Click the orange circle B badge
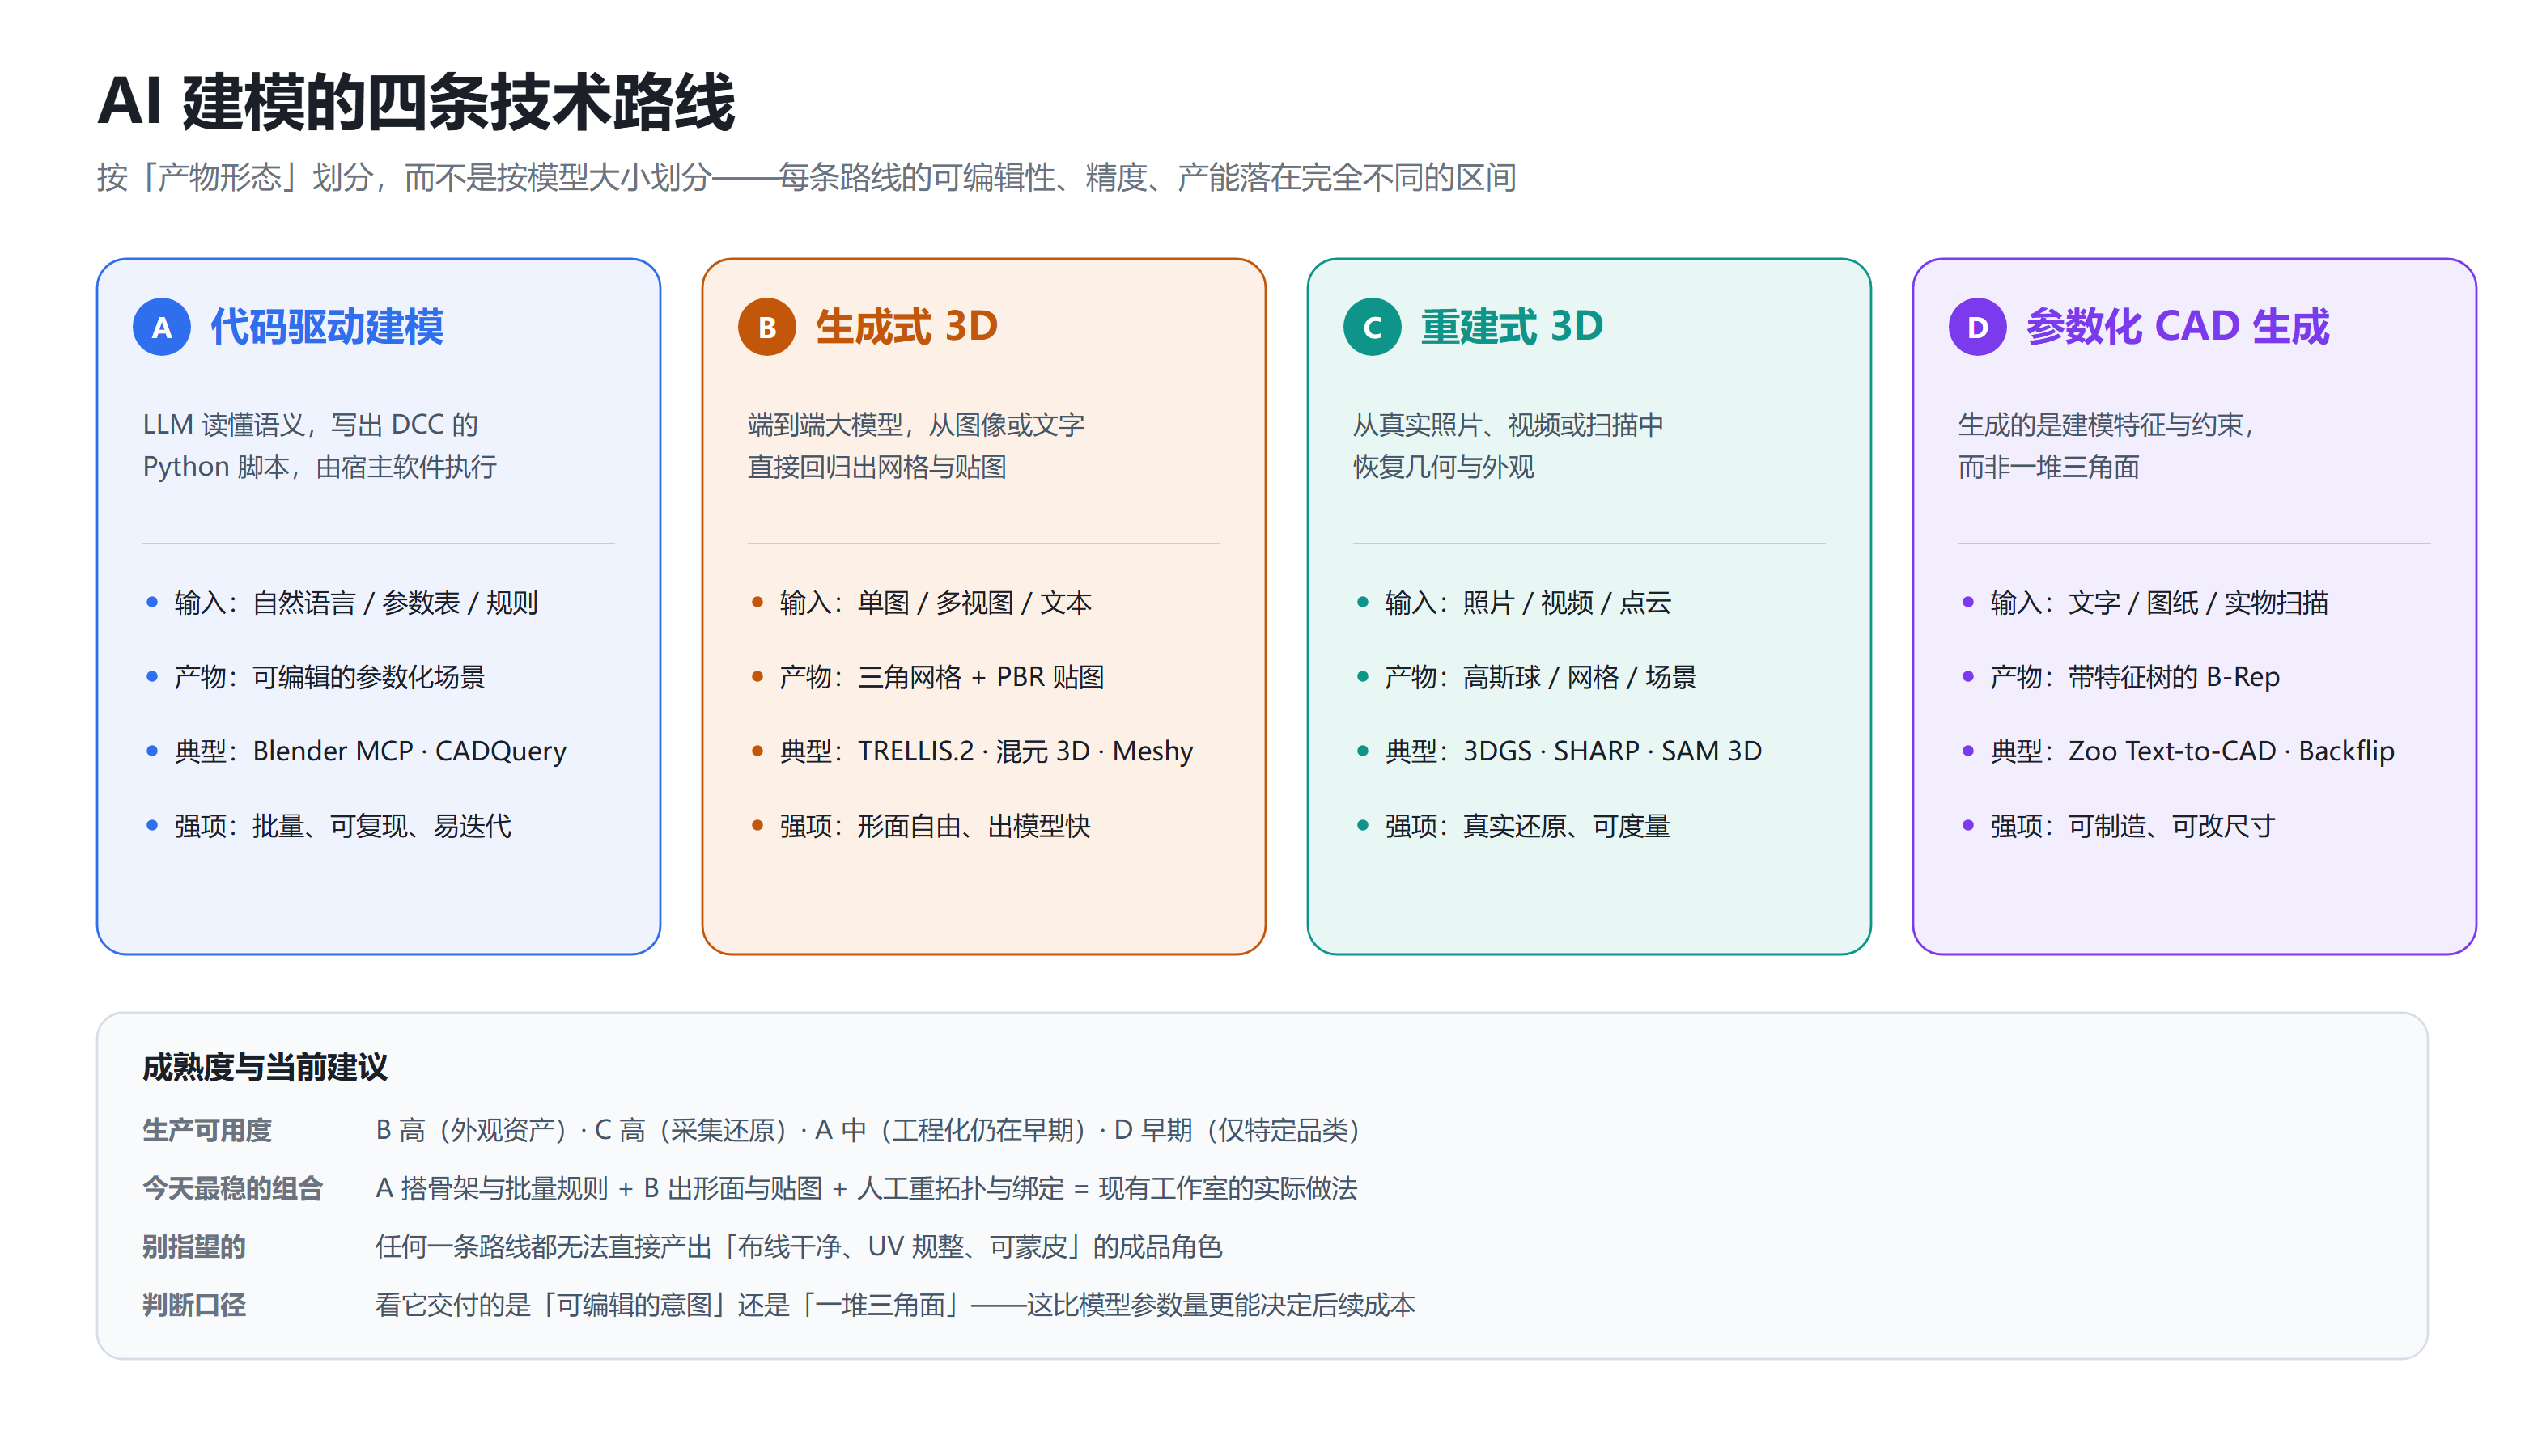Viewport: 2525px width, 1456px height. [766, 327]
